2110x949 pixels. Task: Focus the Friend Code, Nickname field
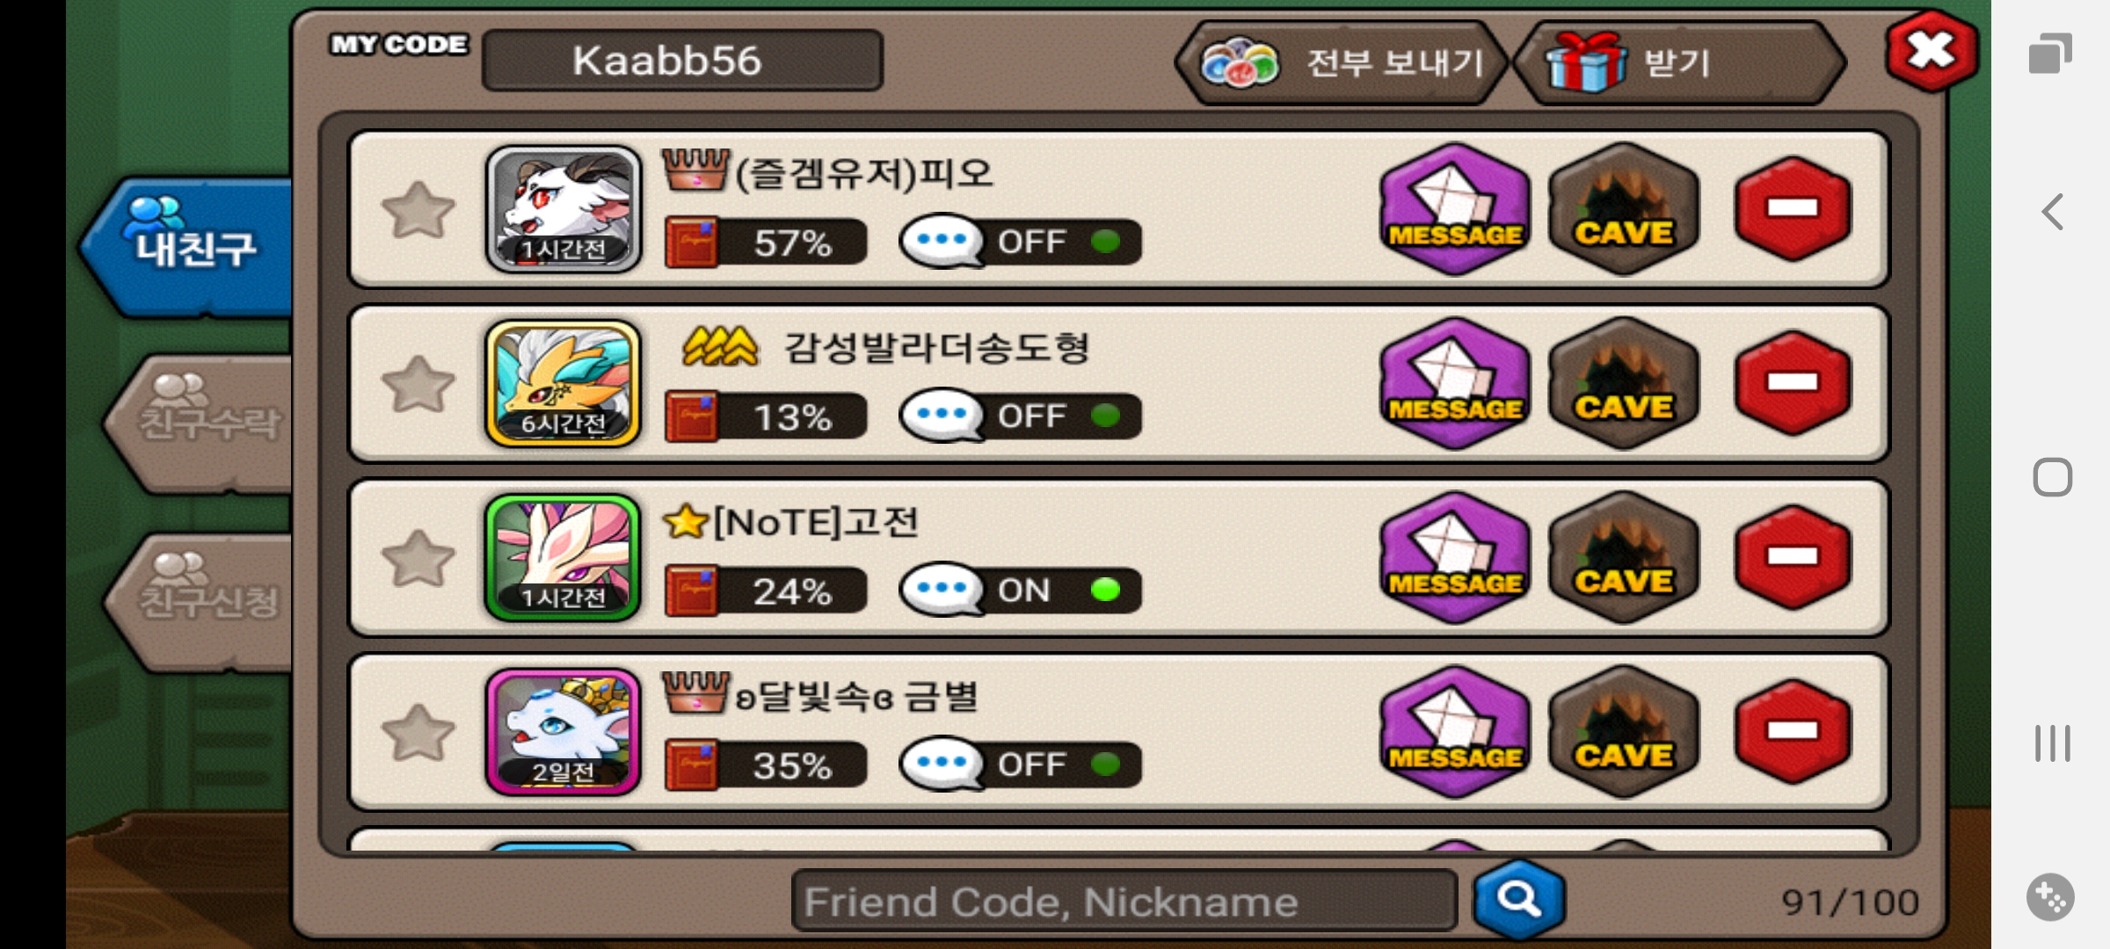tap(1124, 901)
